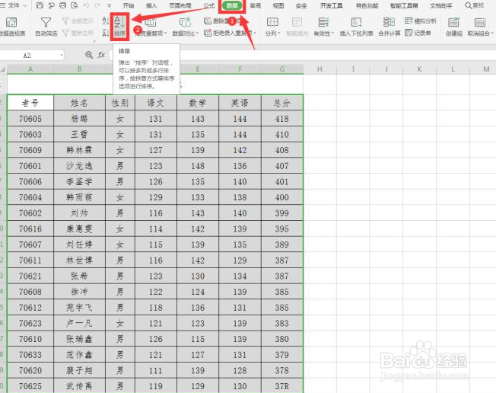496x393 pixels.
Task: Click the 考号 header cell
Action: [x=30, y=103]
